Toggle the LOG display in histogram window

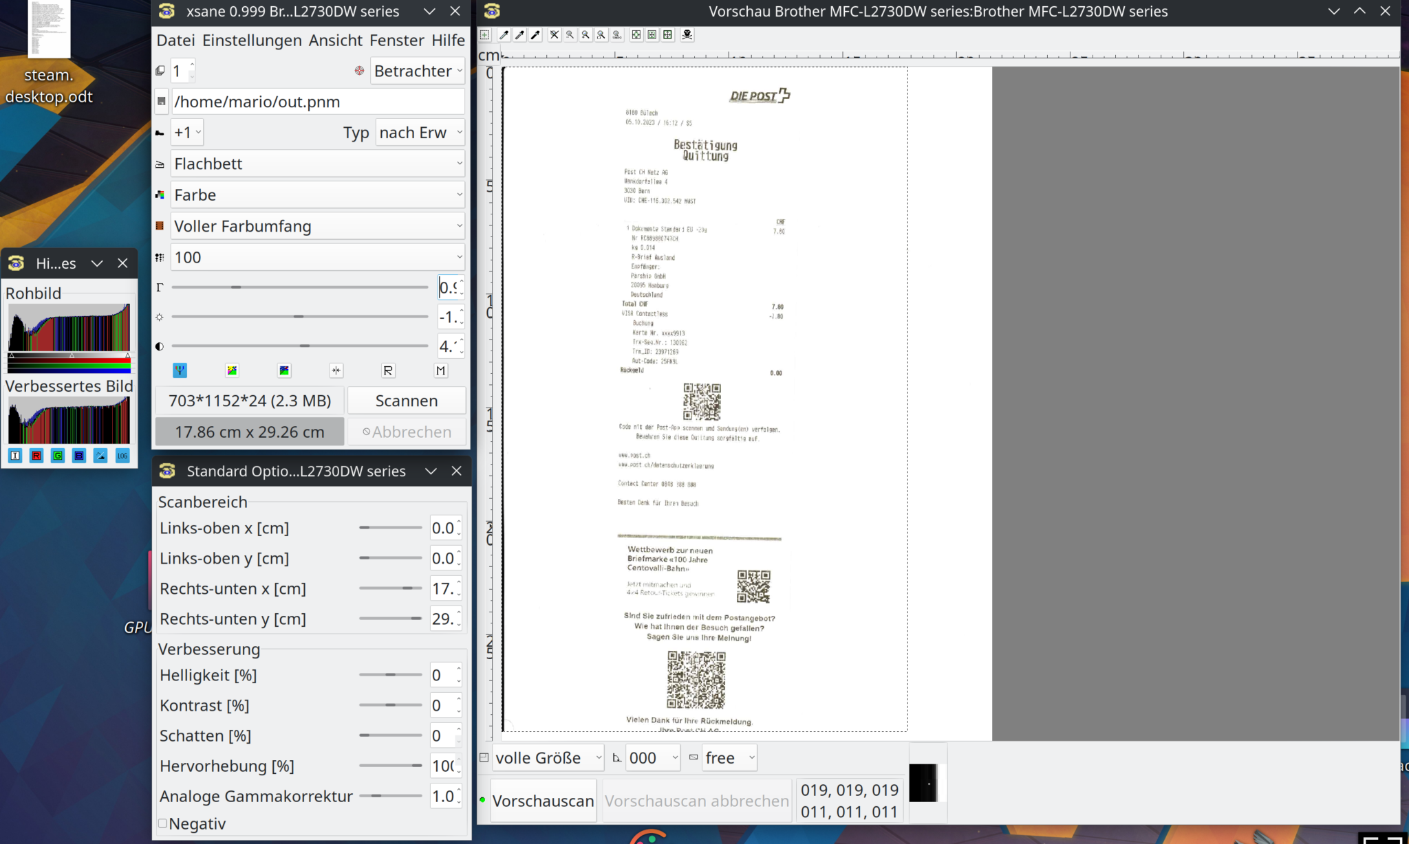[122, 456]
